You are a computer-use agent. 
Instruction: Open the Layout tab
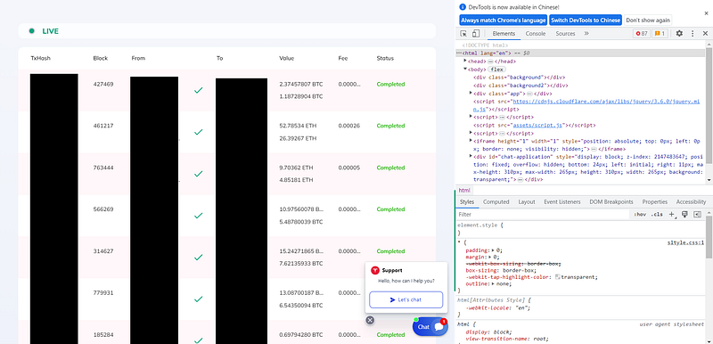527,201
